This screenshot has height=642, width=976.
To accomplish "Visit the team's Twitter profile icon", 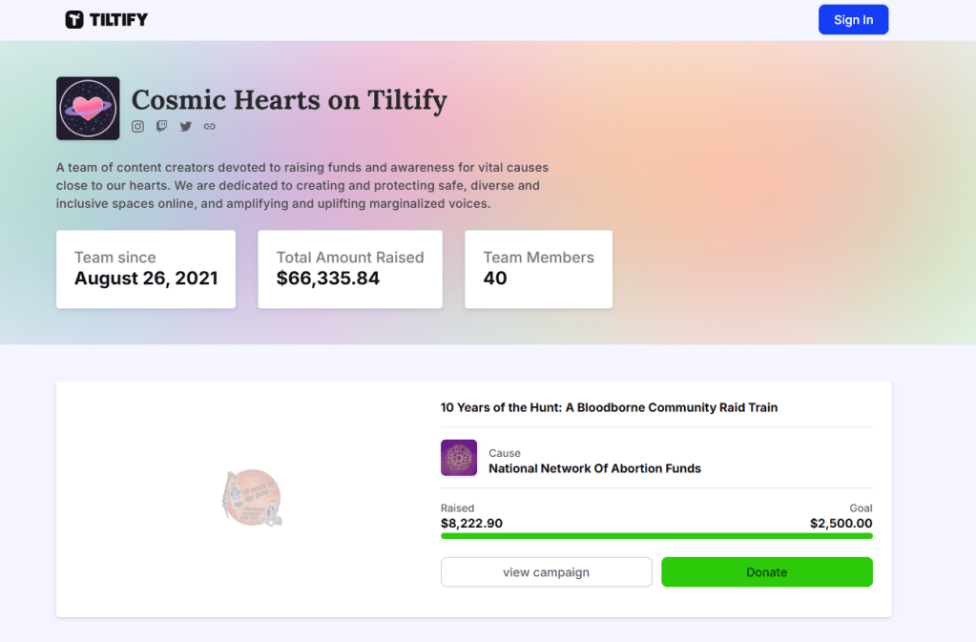I will pyautogui.click(x=186, y=126).
